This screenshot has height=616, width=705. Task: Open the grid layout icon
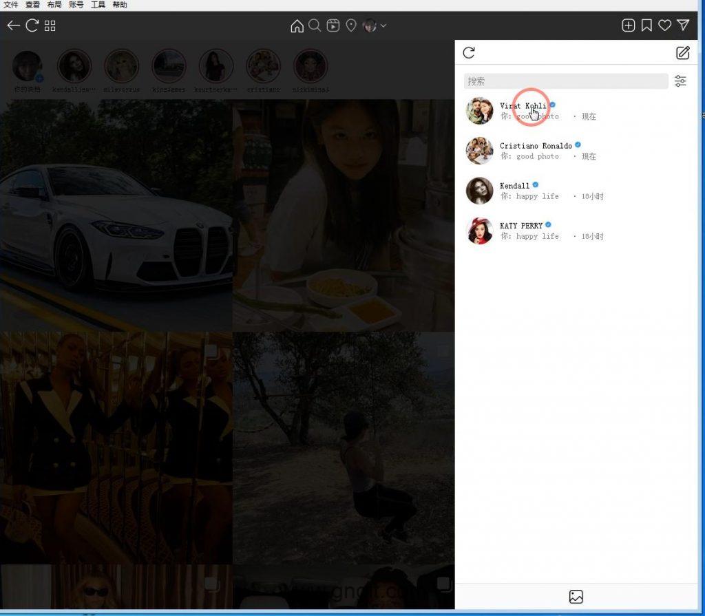[50, 25]
